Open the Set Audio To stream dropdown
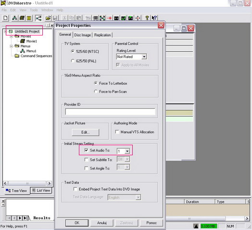 [127, 151]
